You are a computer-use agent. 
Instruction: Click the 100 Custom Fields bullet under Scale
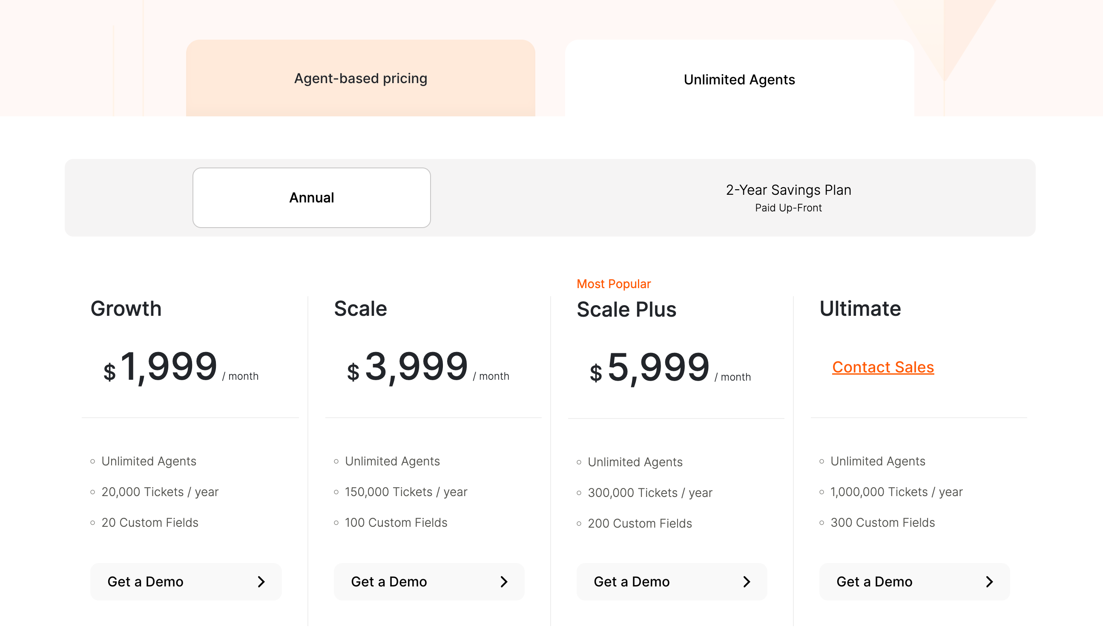tap(396, 522)
